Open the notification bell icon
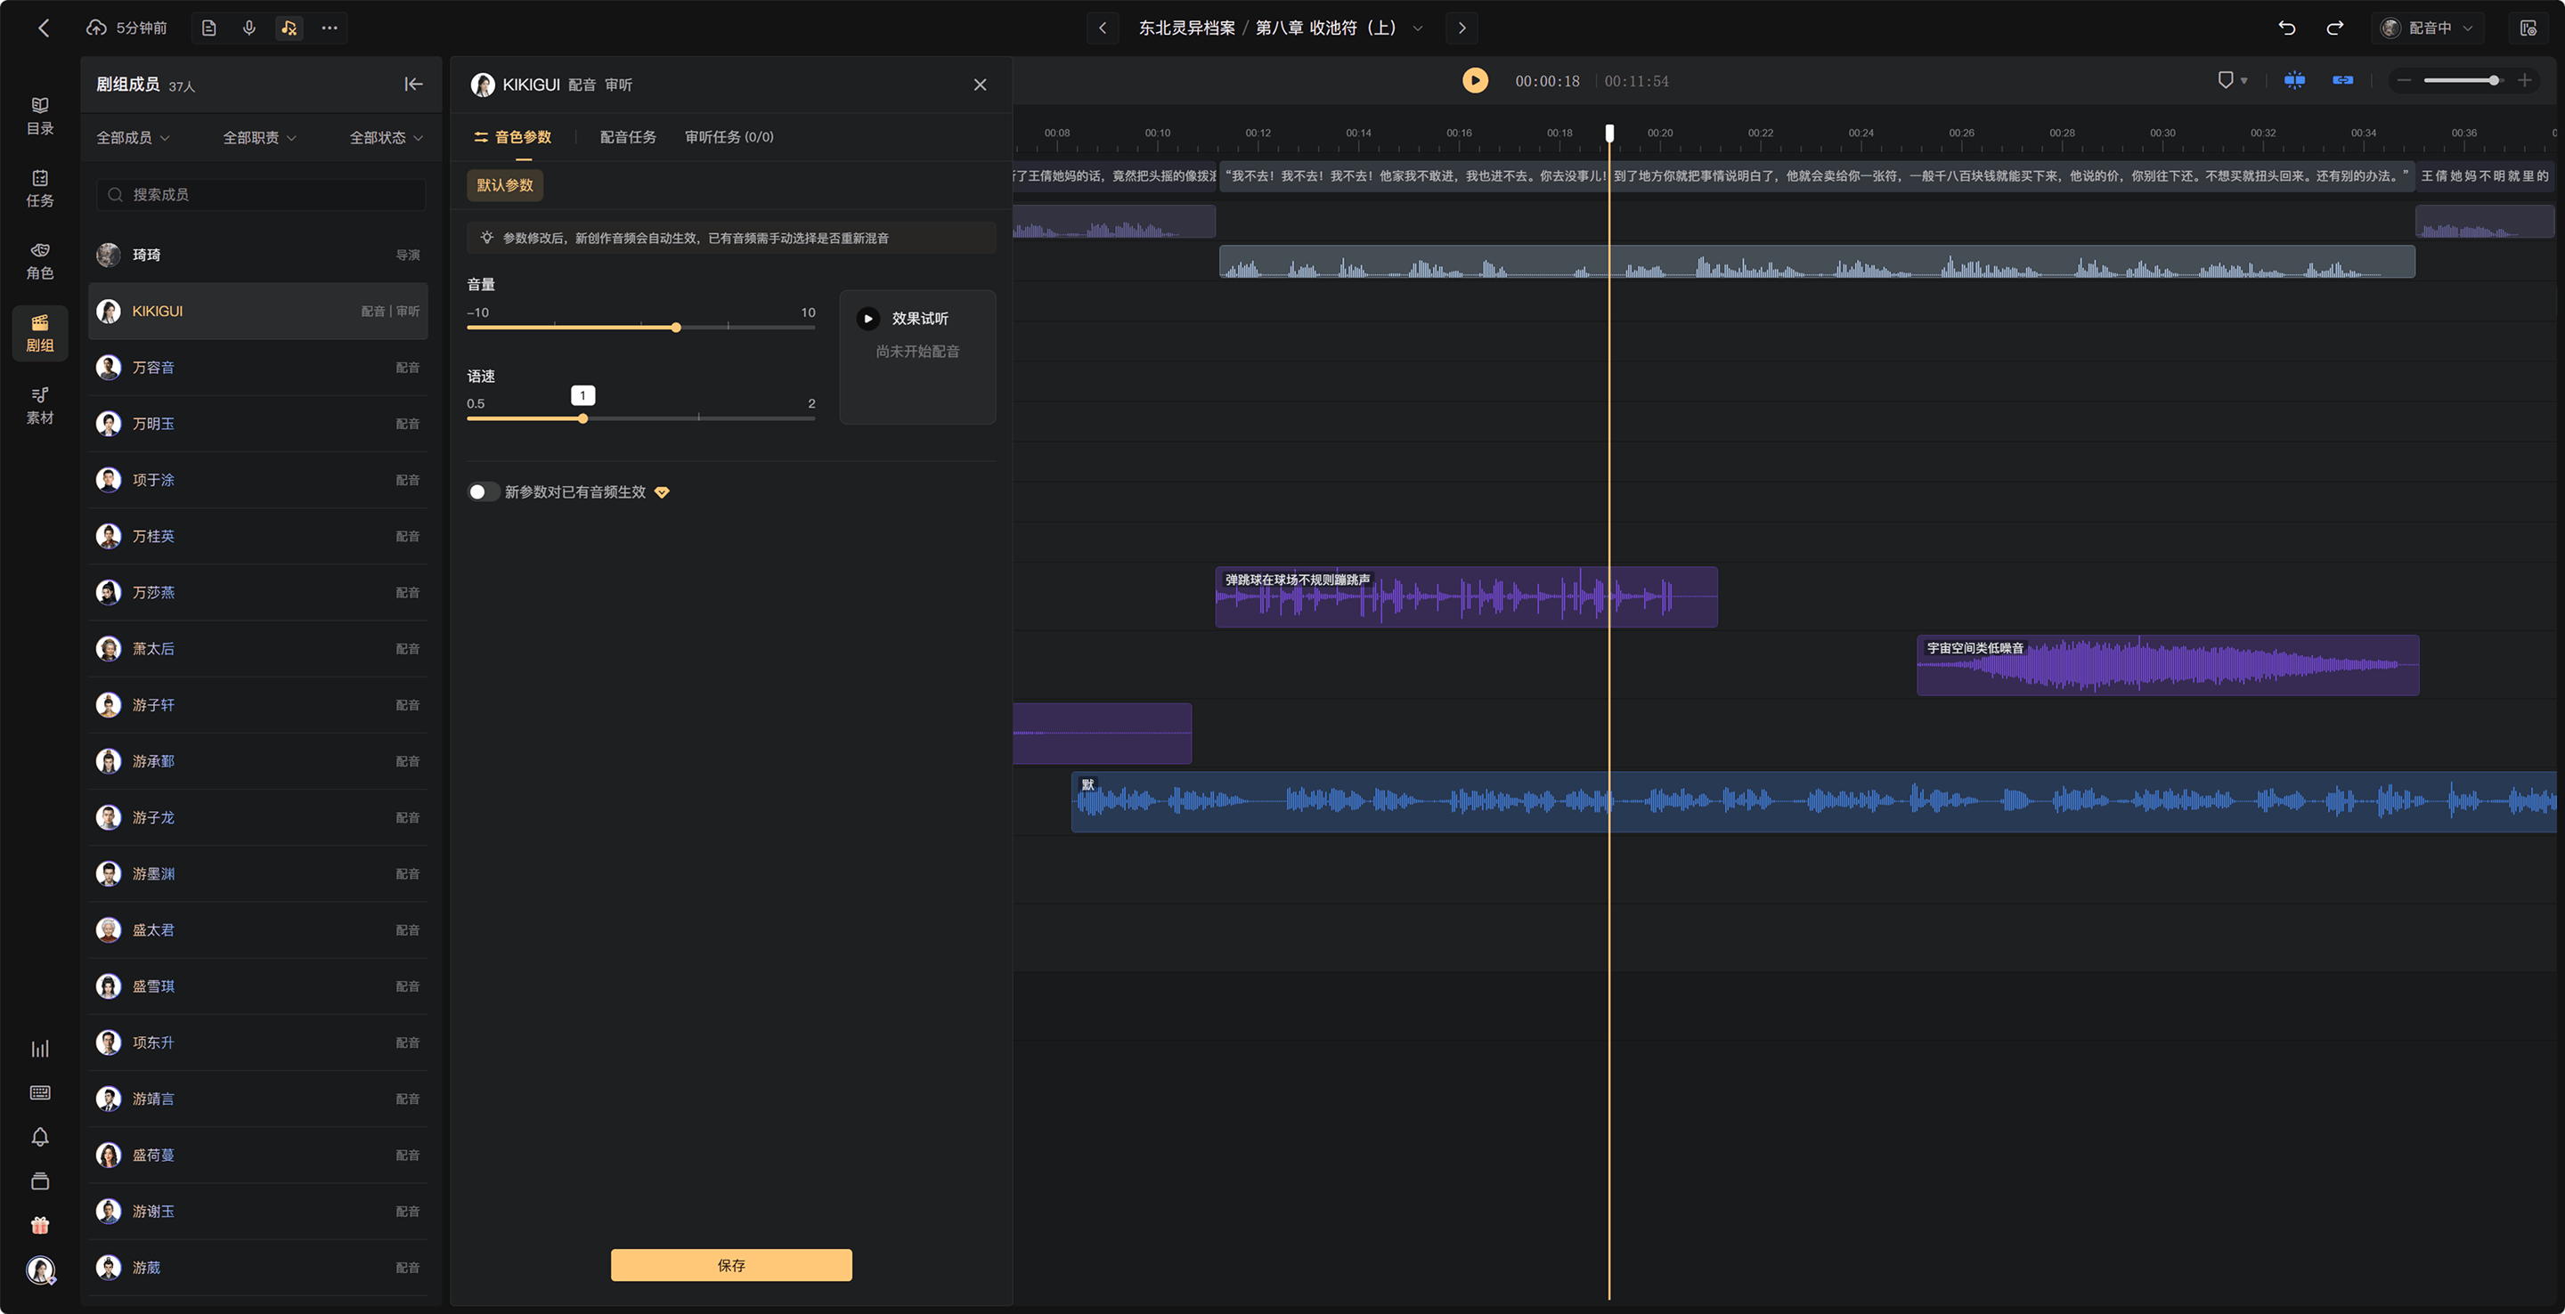The width and height of the screenshot is (2565, 1314). pyautogui.click(x=40, y=1137)
